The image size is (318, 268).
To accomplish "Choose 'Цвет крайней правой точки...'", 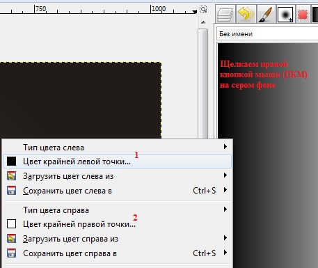I will [x=117, y=224].
